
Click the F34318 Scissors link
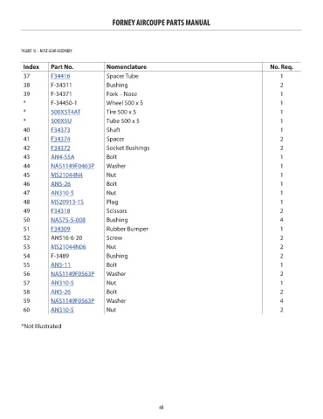pyautogui.click(x=60, y=211)
